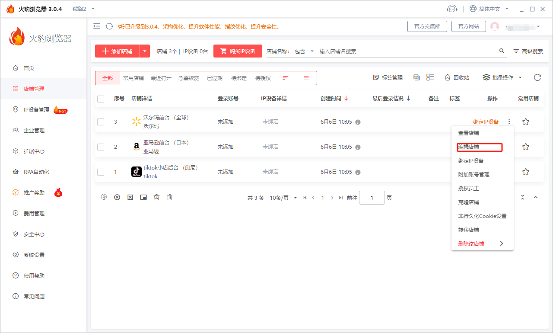This screenshot has width=553, height=333.
Task: Star the tiktok小店后台 store as favorite
Action: tap(526, 172)
